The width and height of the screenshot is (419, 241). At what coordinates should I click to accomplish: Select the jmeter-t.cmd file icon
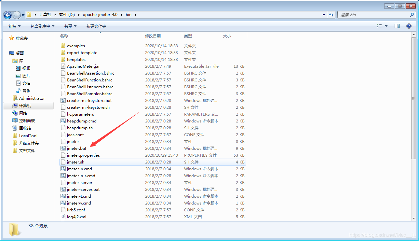coord(63,196)
